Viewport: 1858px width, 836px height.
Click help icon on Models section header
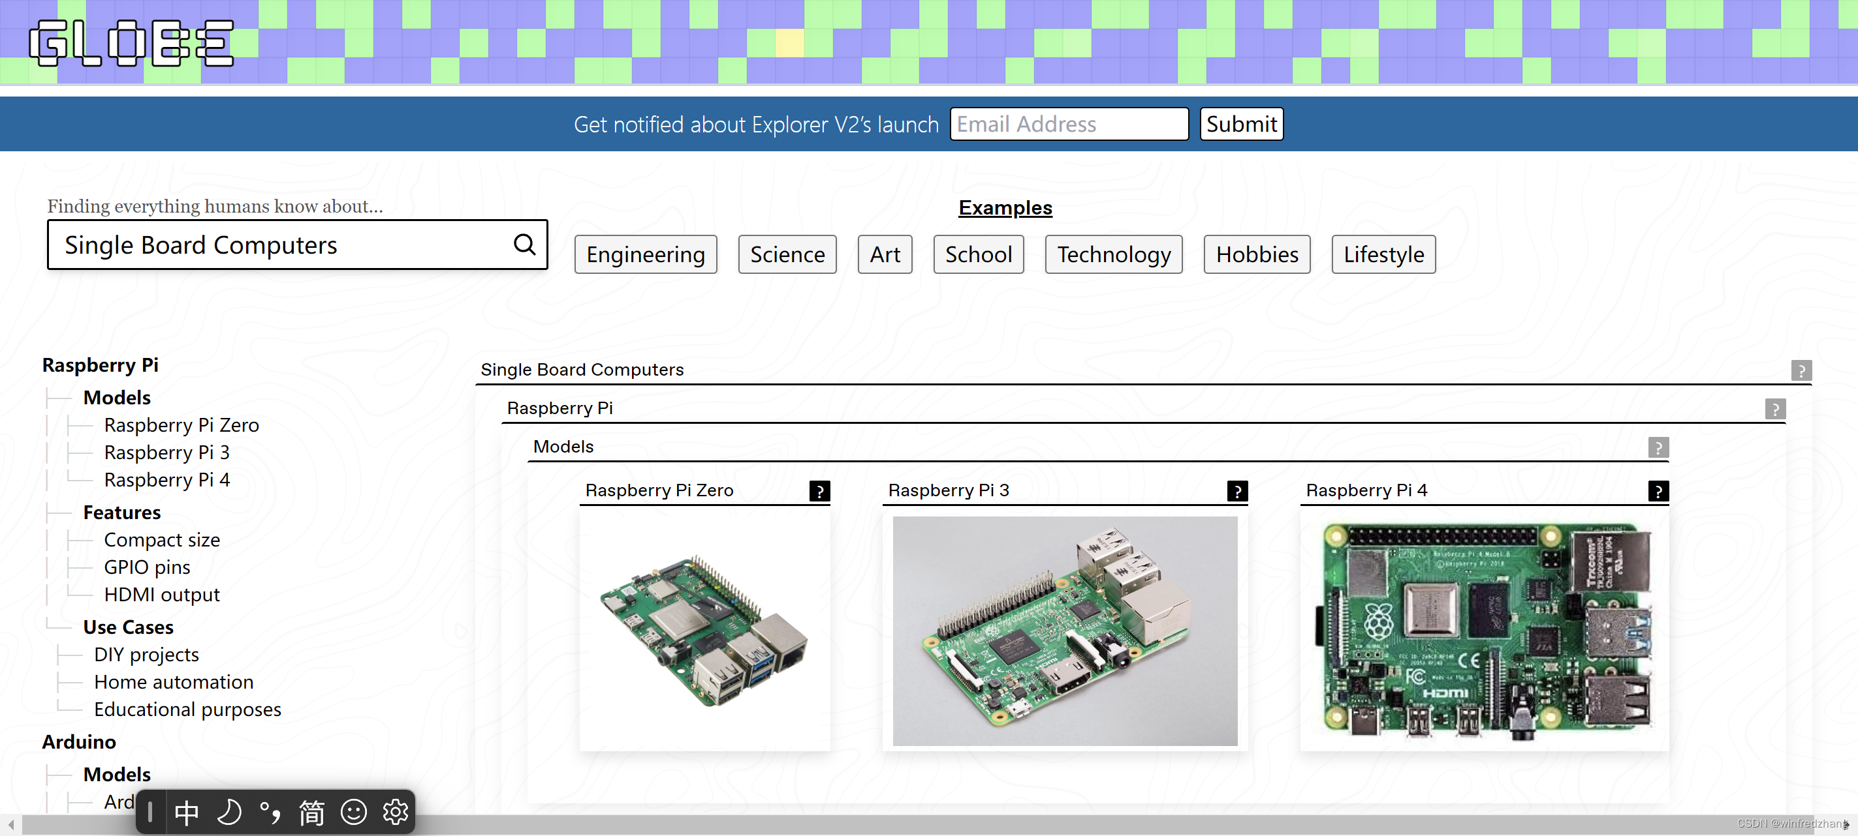(x=1658, y=447)
